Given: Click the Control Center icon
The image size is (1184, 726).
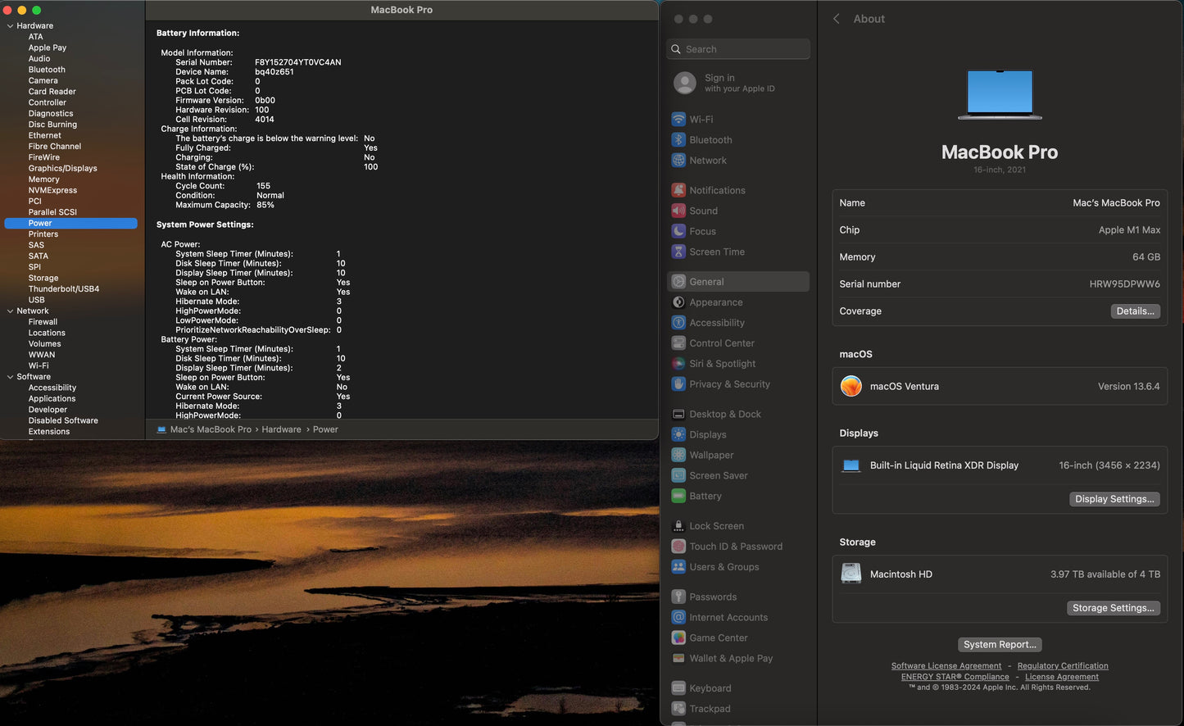Looking at the screenshot, I should tap(678, 343).
